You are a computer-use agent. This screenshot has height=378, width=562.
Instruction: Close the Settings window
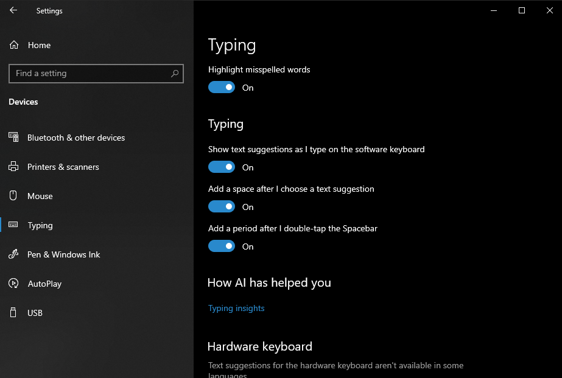pyautogui.click(x=549, y=10)
